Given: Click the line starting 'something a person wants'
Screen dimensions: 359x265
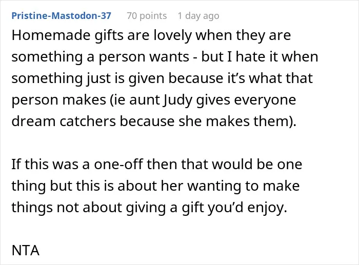Looking at the screenshot, I should [x=165, y=56].
